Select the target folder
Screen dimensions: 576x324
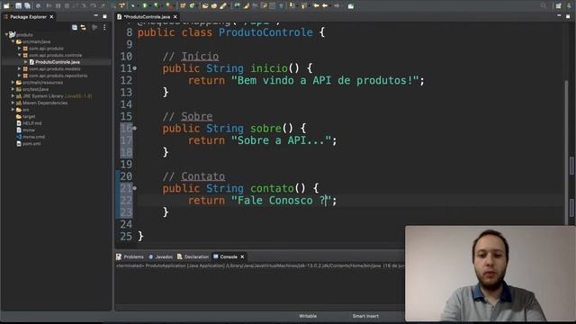26,116
